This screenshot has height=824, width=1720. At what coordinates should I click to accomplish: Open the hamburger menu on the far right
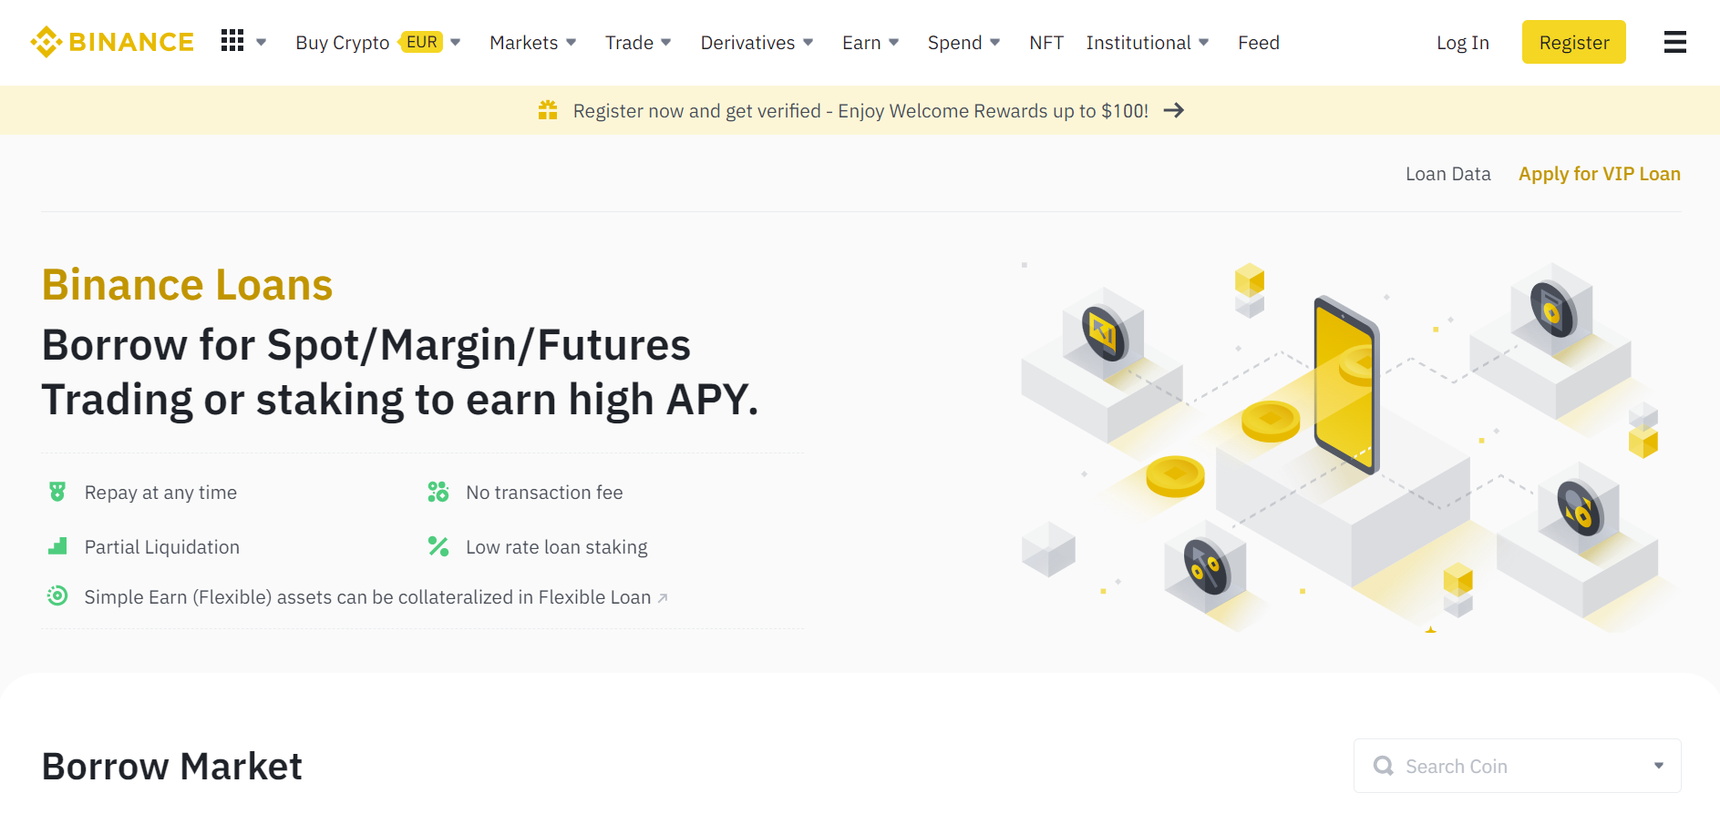pyautogui.click(x=1675, y=42)
